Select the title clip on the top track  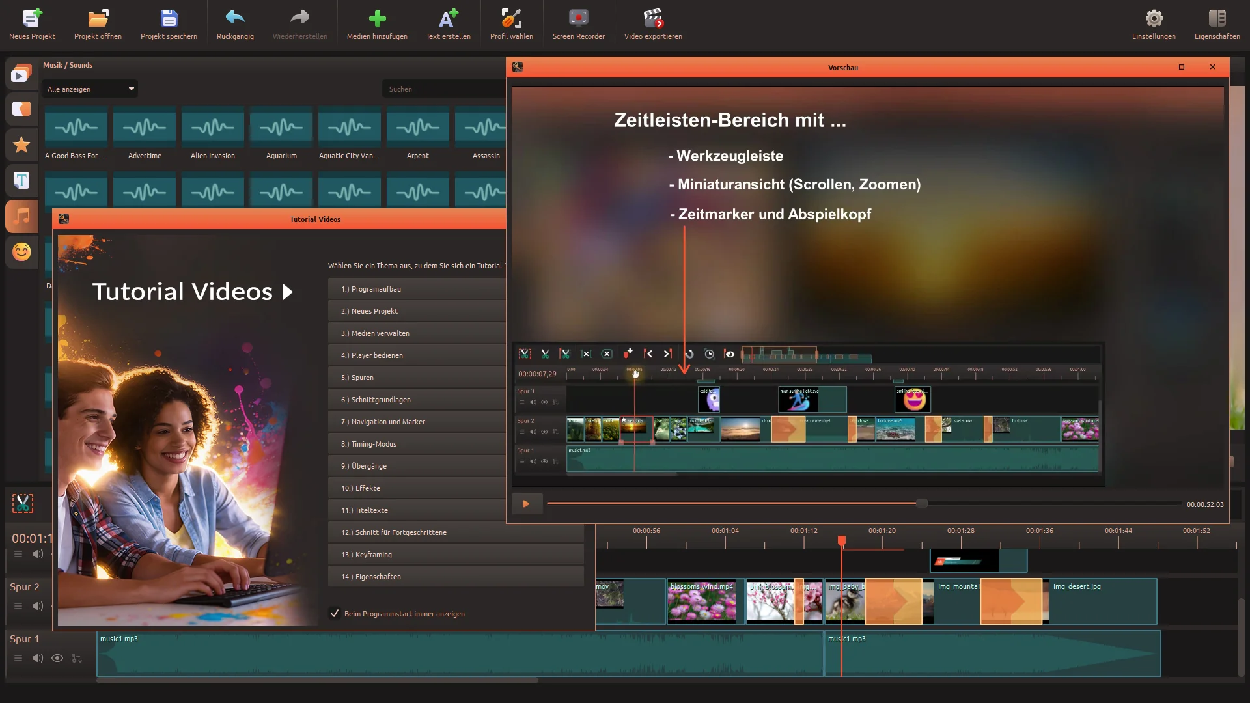click(x=979, y=560)
